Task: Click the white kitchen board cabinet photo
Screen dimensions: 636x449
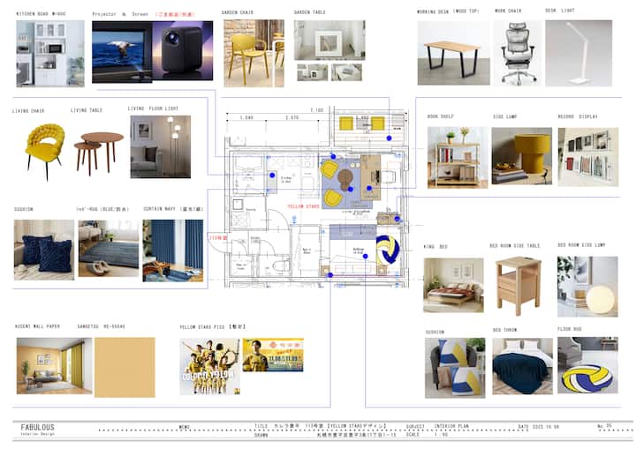Action: pyautogui.click(x=50, y=54)
